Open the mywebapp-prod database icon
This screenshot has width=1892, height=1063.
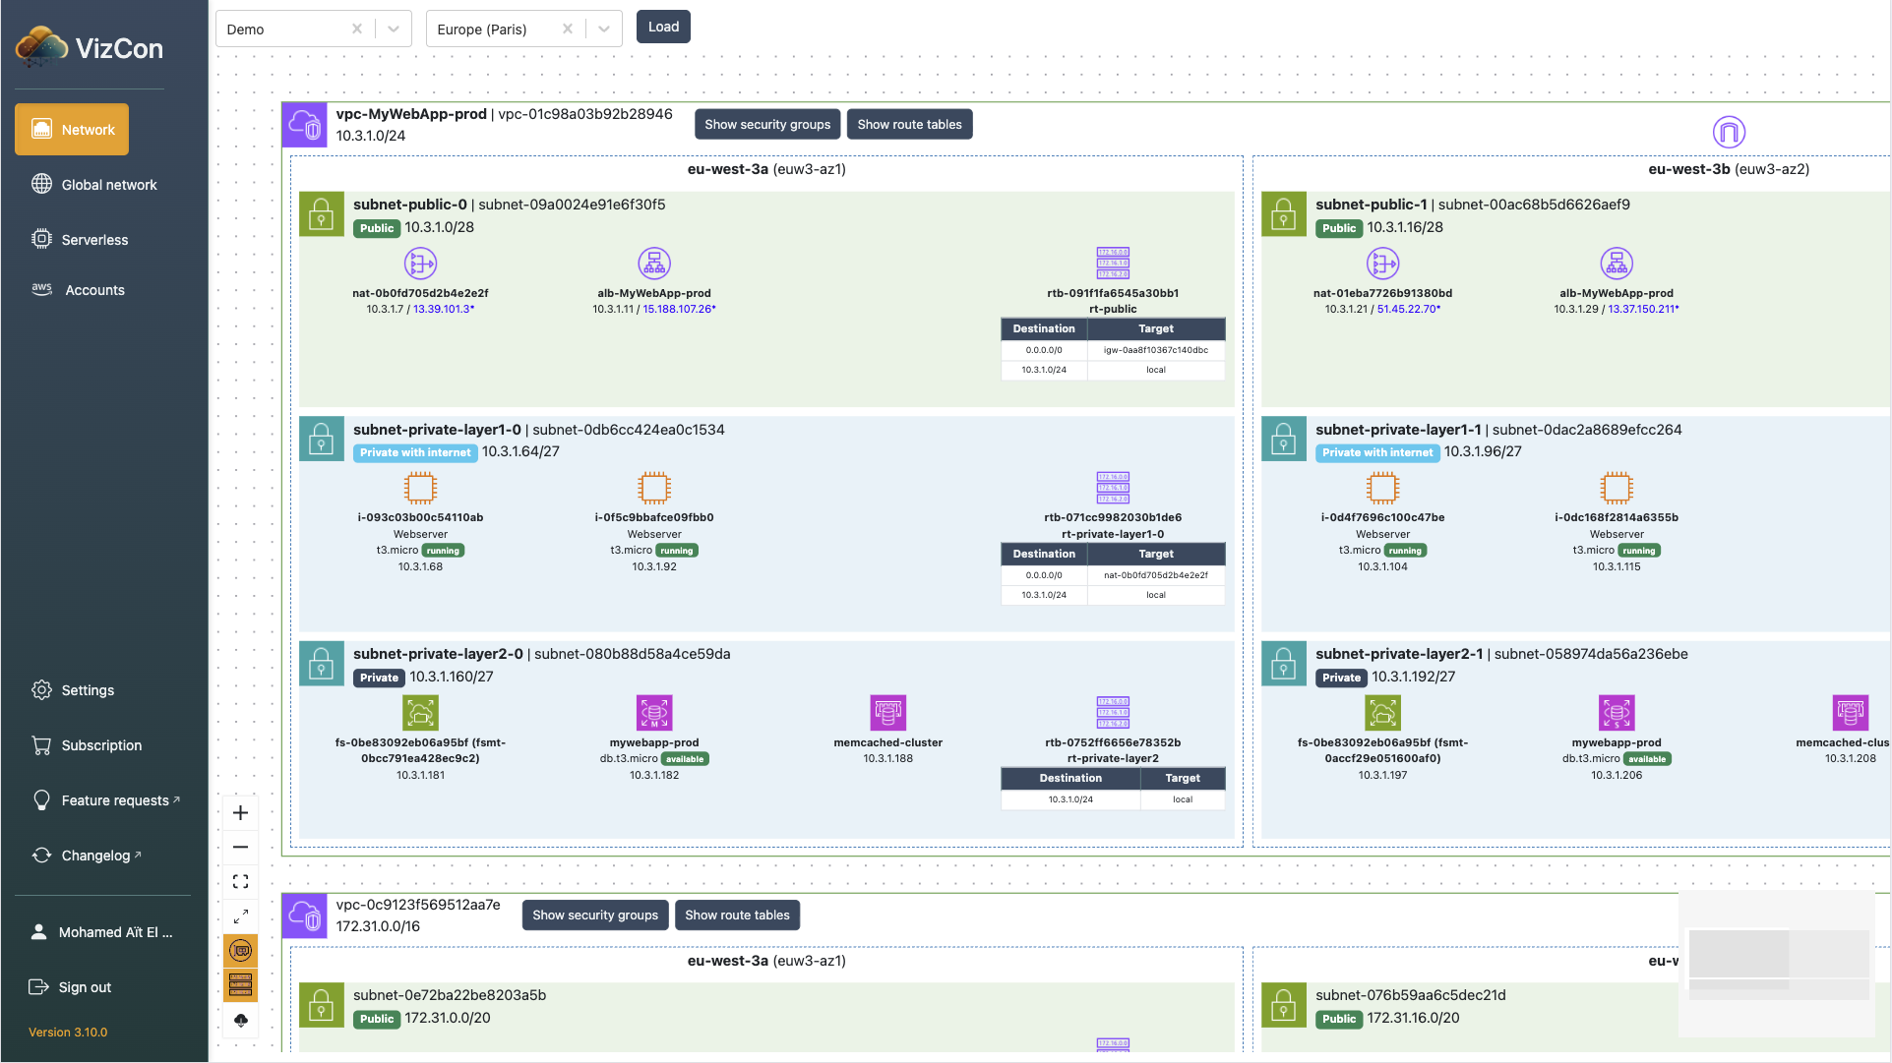(x=654, y=712)
